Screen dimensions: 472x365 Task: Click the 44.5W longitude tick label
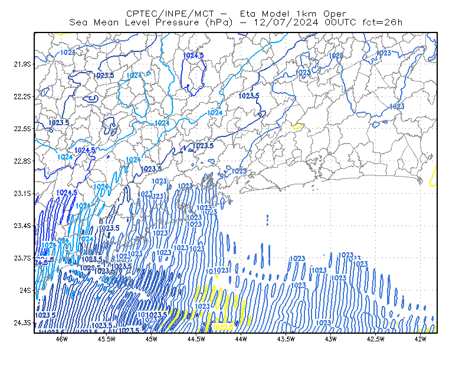(x=196, y=339)
